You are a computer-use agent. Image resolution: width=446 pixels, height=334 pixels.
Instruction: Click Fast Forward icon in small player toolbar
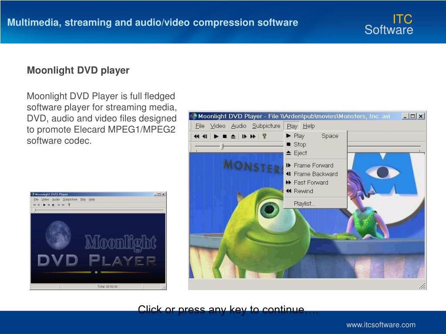tap(63, 205)
